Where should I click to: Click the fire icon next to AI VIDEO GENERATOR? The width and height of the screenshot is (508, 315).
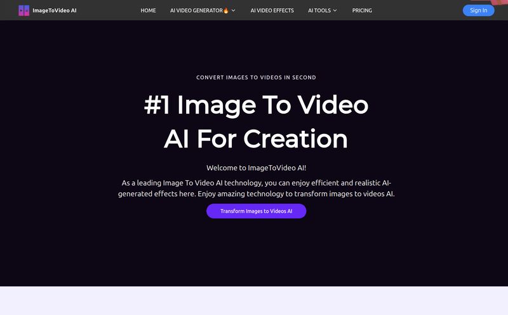point(226,10)
